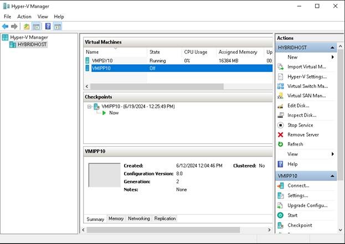Click Remove Server action link
The height and width of the screenshot is (244, 345).
tap(303, 135)
